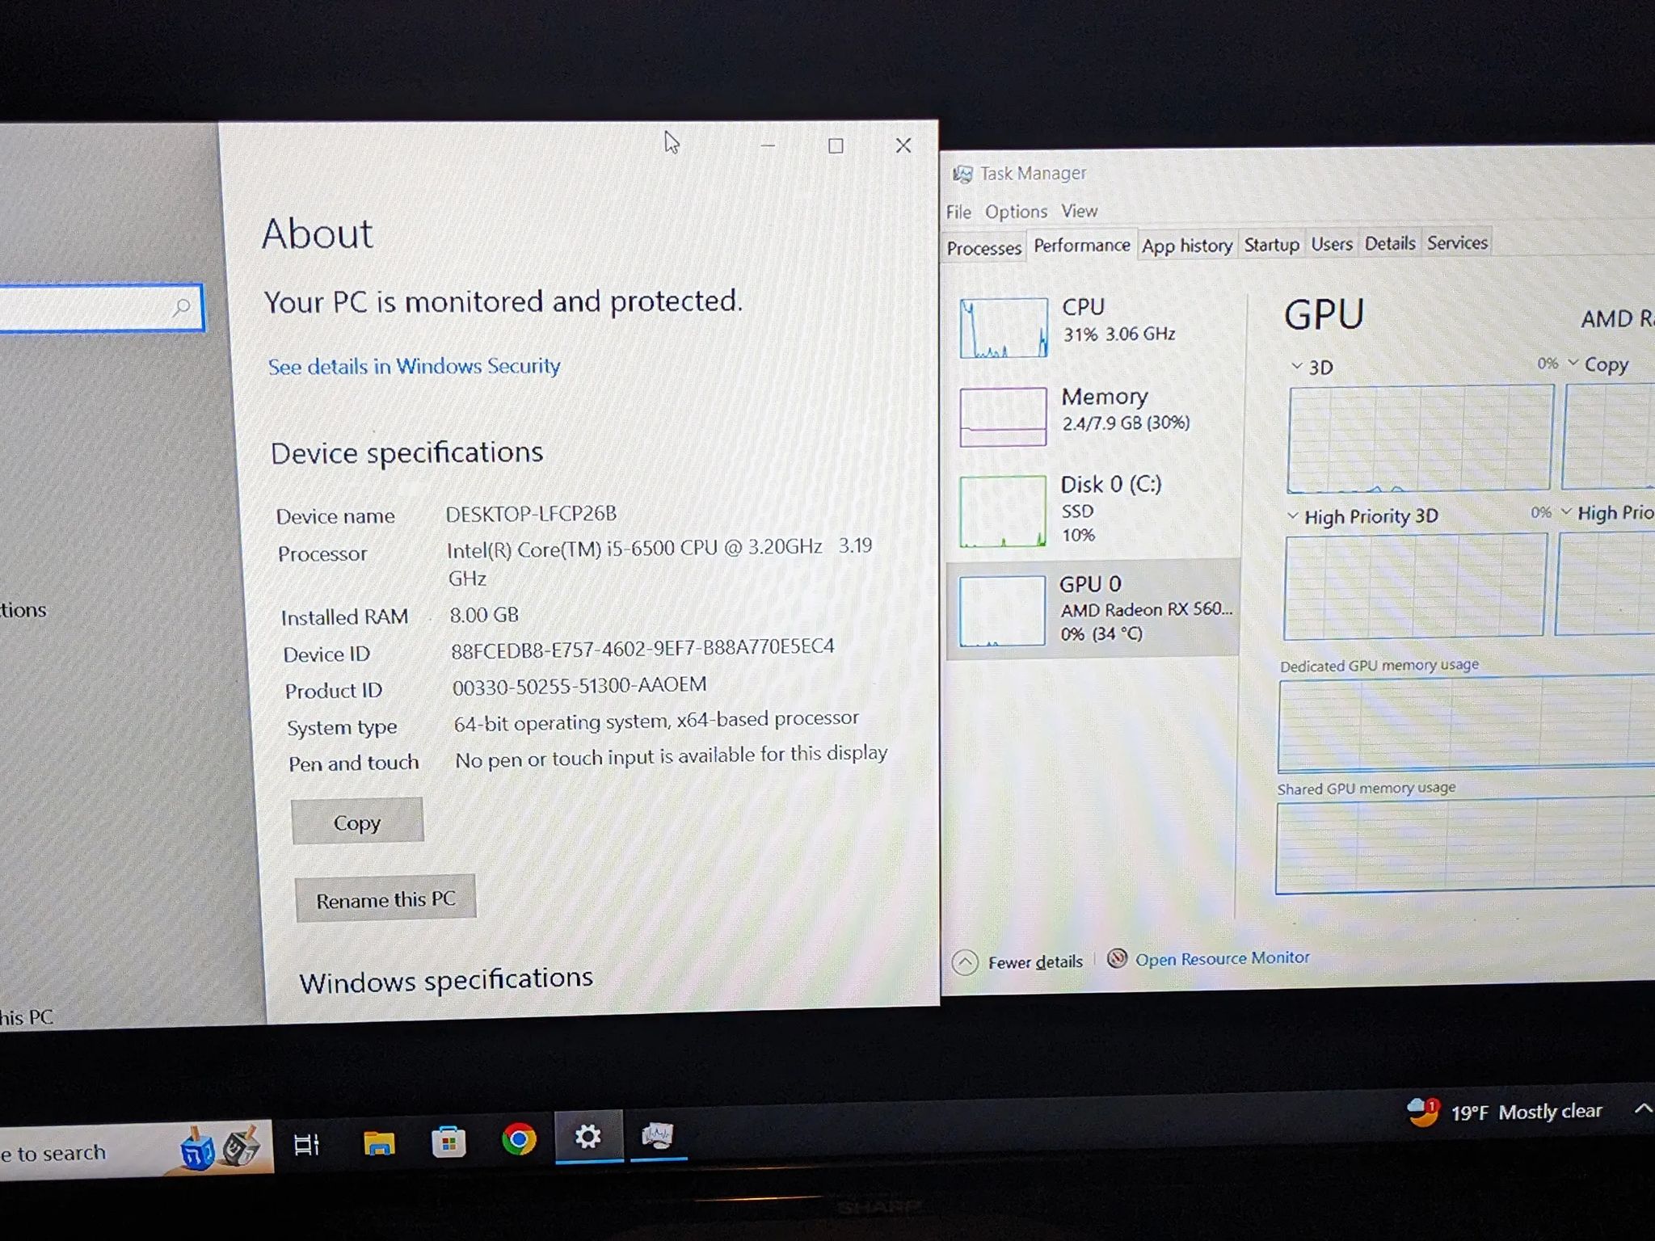Open the View menu in Task Manager
1655x1241 pixels.
tap(1079, 211)
